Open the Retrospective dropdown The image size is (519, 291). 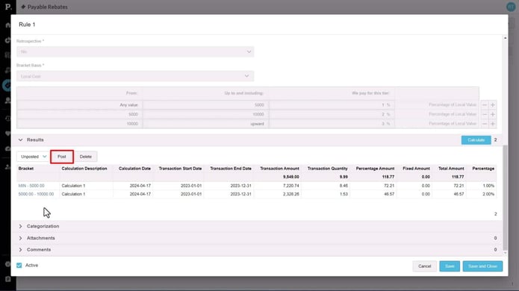[135, 51]
